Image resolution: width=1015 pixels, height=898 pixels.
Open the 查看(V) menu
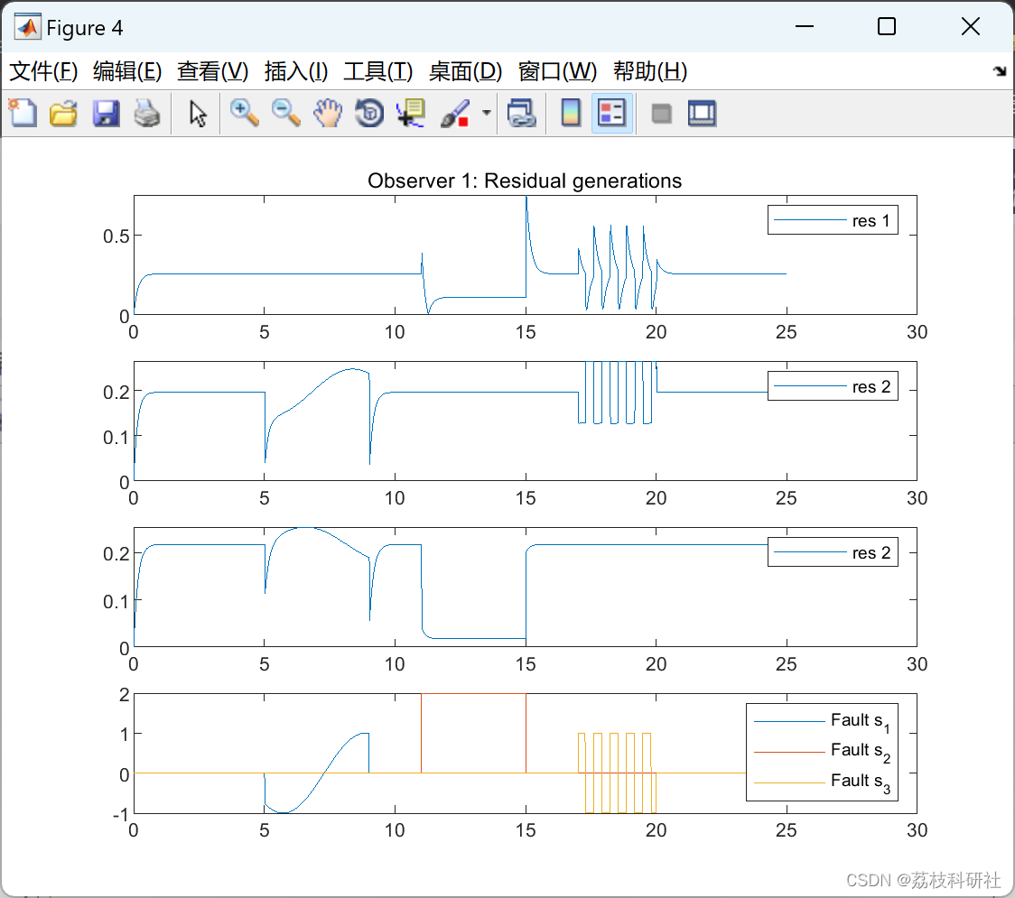tap(212, 71)
